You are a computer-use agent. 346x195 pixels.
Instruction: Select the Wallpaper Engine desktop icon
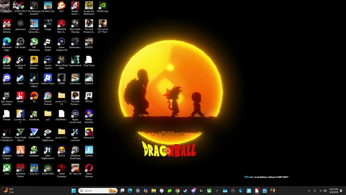tap(7, 153)
